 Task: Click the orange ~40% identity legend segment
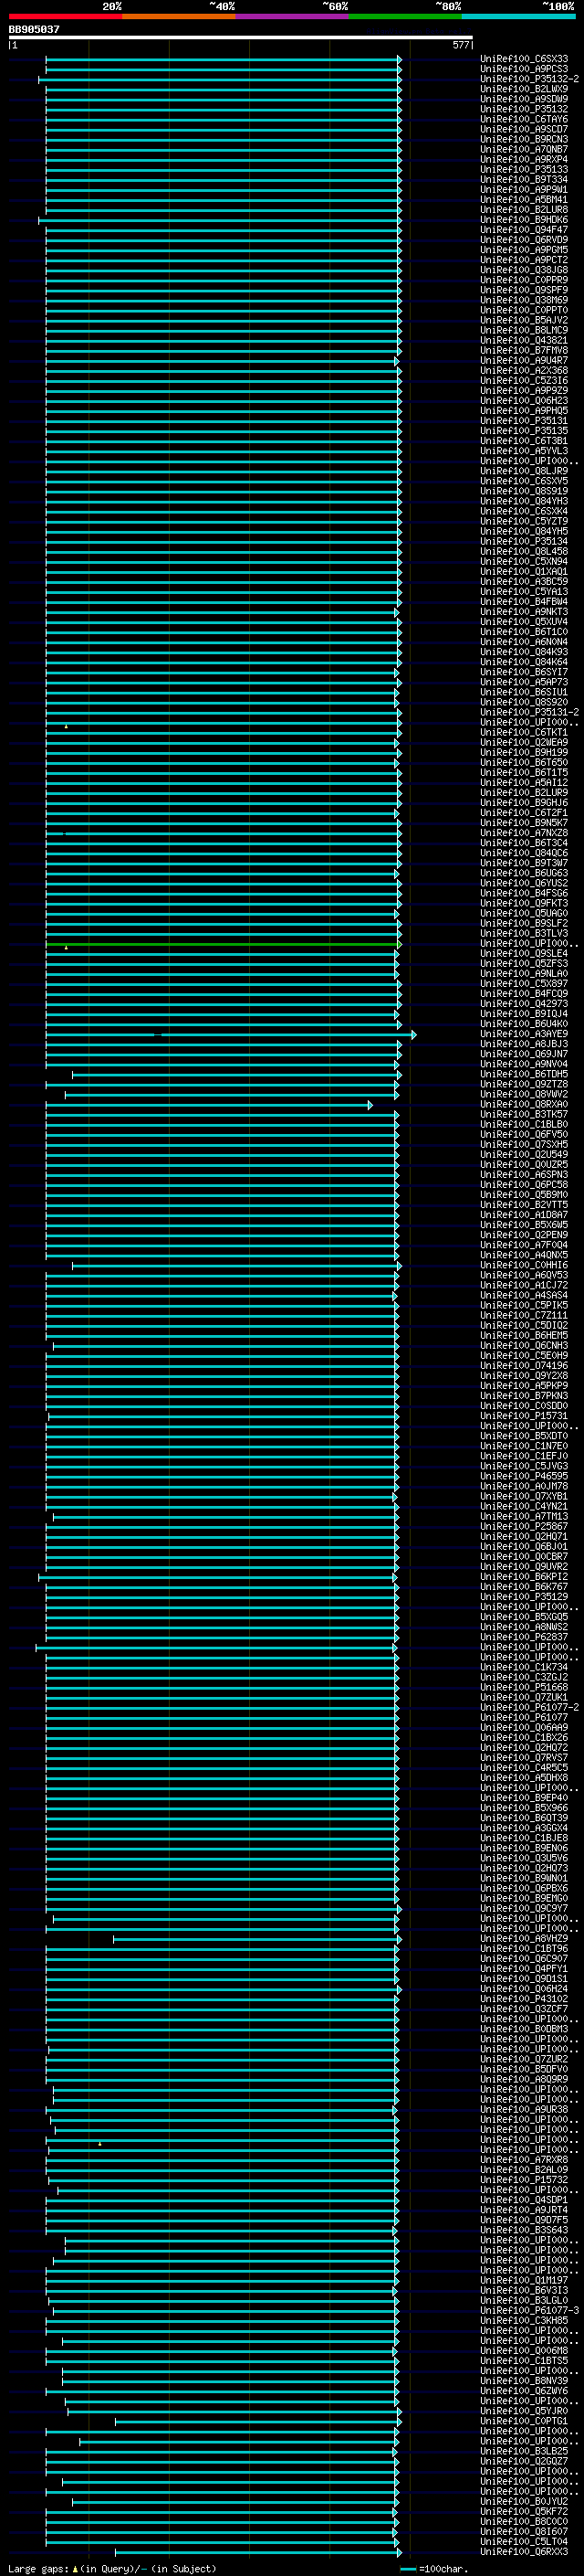(x=179, y=16)
